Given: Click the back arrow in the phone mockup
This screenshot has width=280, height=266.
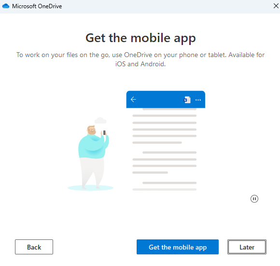Looking at the screenshot, I should (x=133, y=99).
